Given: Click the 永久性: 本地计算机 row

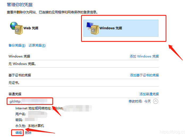Looking at the screenshot, I should [x=30, y=126].
